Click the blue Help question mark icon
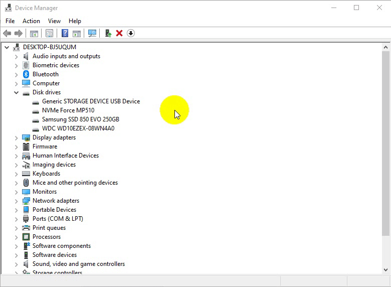The width and height of the screenshot is (391, 287). click(x=65, y=33)
